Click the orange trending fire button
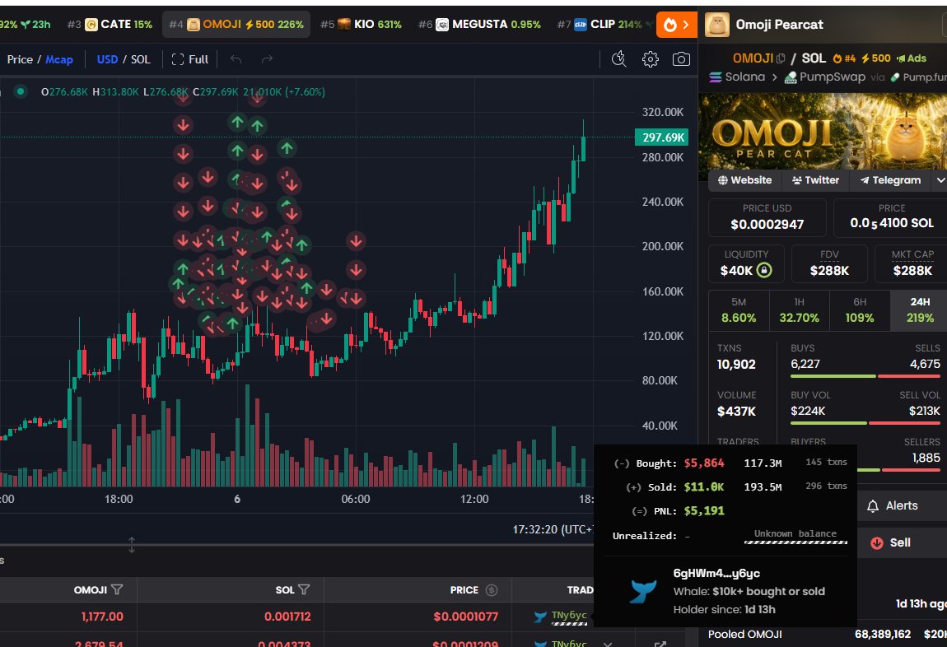The image size is (947, 647). (676, 25)
